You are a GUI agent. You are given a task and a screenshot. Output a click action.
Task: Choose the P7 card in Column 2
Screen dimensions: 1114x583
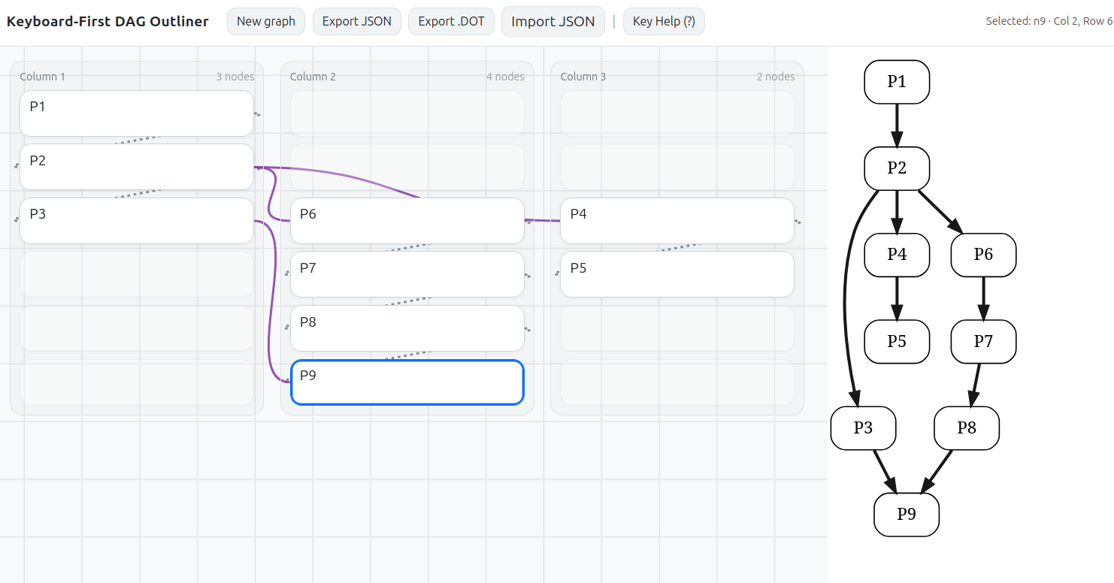point(407,274)
